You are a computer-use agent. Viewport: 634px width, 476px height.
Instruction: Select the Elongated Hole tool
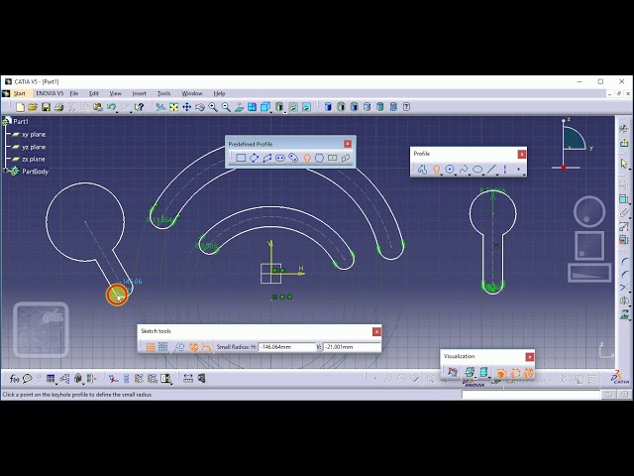click(x=280, y=158)
